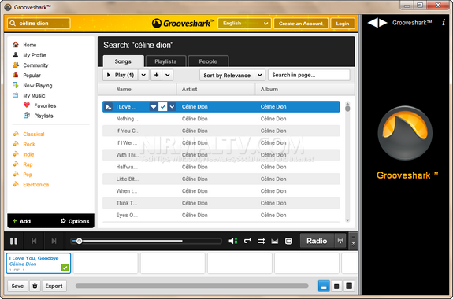The width and height of the screenshot is (453, 299).
Task: Switch to the Songs tab
Action: tap(123, 61)
